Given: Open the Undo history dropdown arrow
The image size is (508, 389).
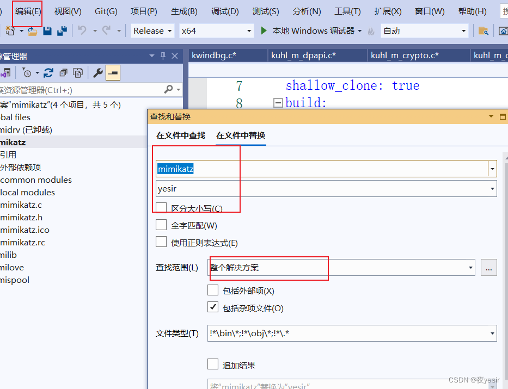Looking at the screenshot, I should [x=95, y=31].
